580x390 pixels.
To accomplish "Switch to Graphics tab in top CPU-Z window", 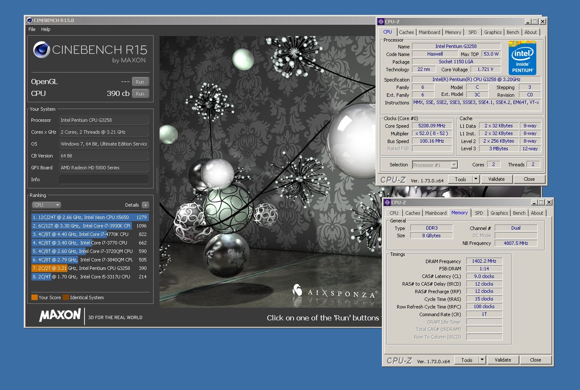I will [x=493, y=32].
